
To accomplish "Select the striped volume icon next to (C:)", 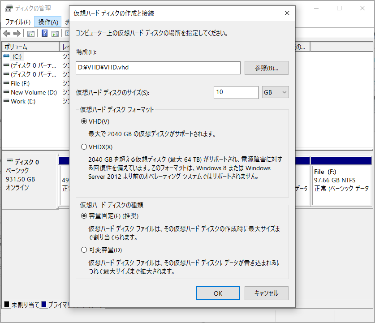I will (5, 56).
